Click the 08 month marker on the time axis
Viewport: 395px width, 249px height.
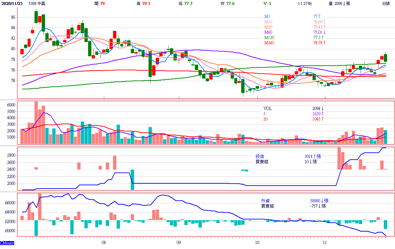104,243
